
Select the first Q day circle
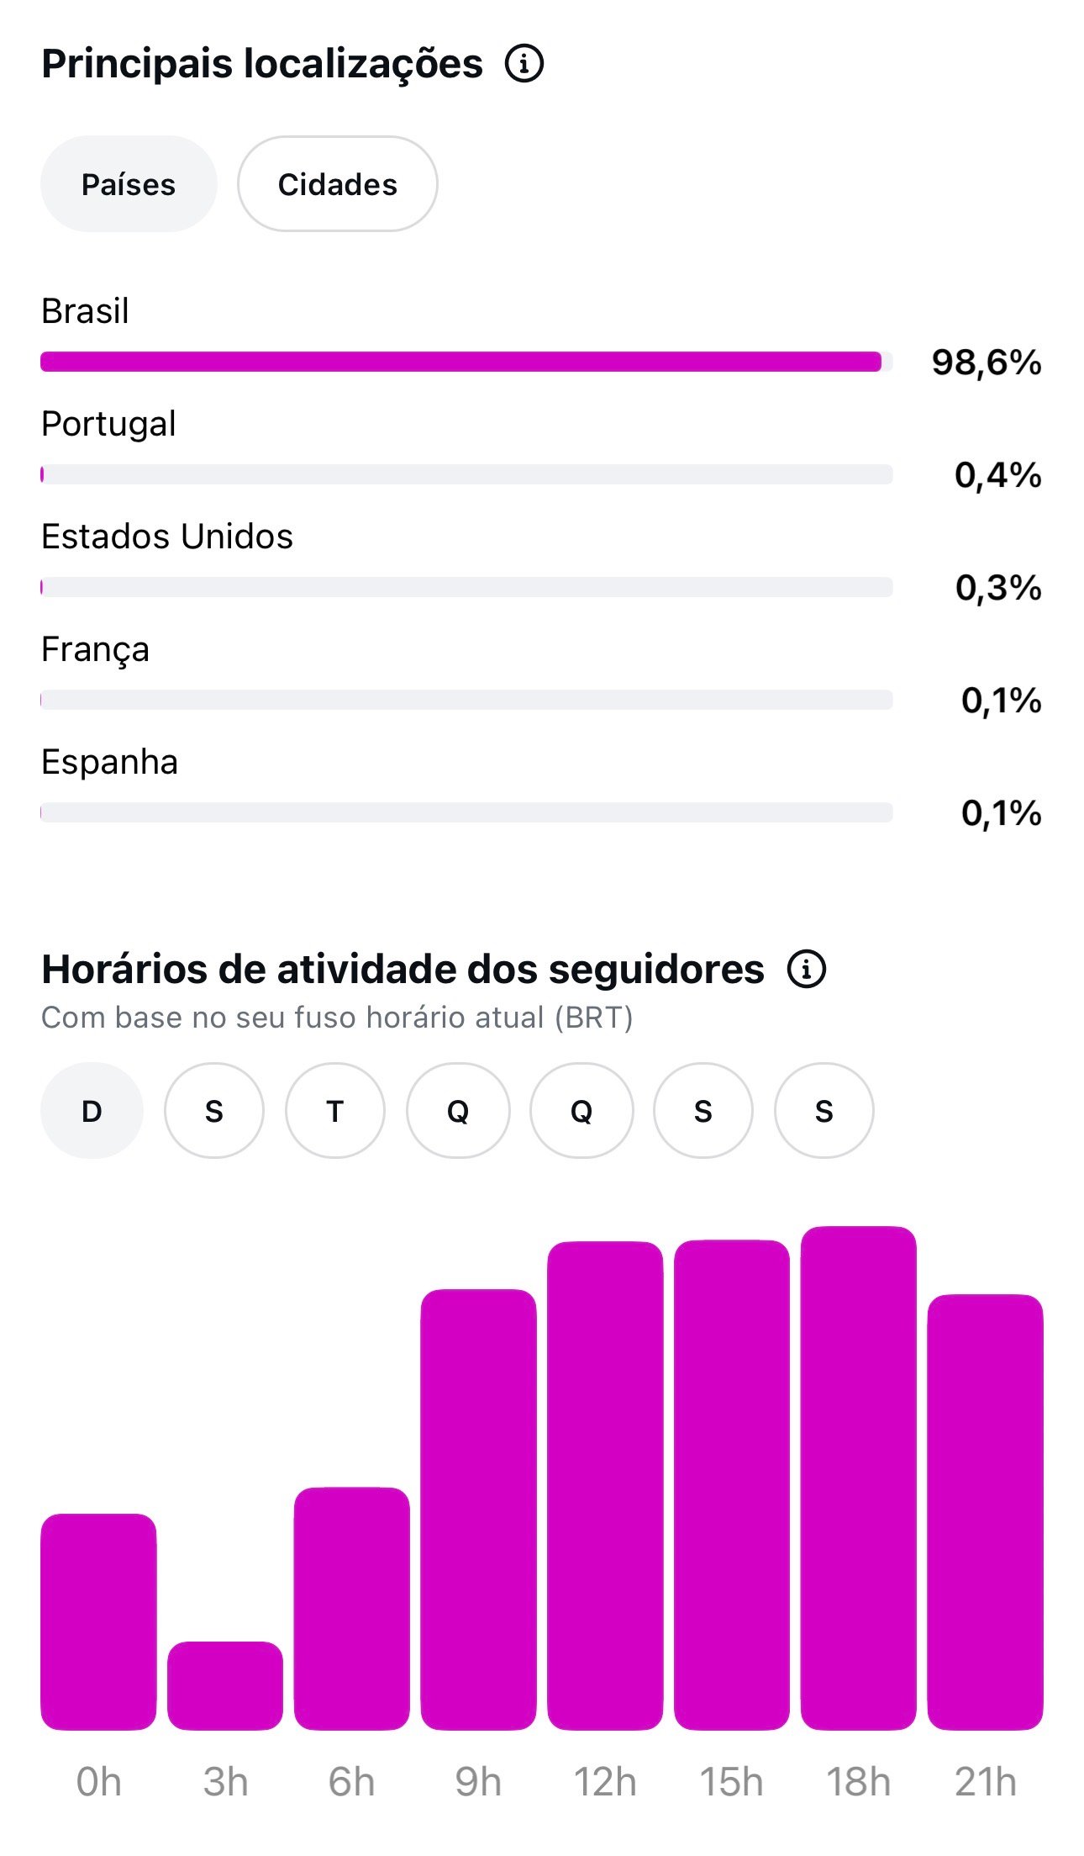pos(458,1111)
